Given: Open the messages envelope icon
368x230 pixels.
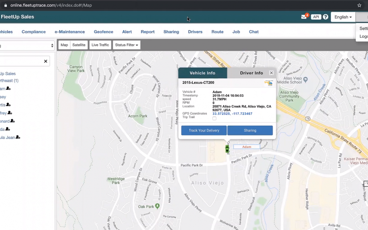Looking at the screenshot, I should (x=304, y=17).
